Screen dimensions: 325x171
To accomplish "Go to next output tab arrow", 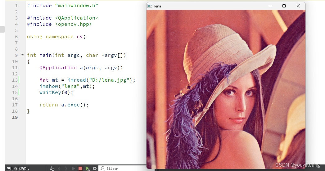I will [x=66, y=169].
